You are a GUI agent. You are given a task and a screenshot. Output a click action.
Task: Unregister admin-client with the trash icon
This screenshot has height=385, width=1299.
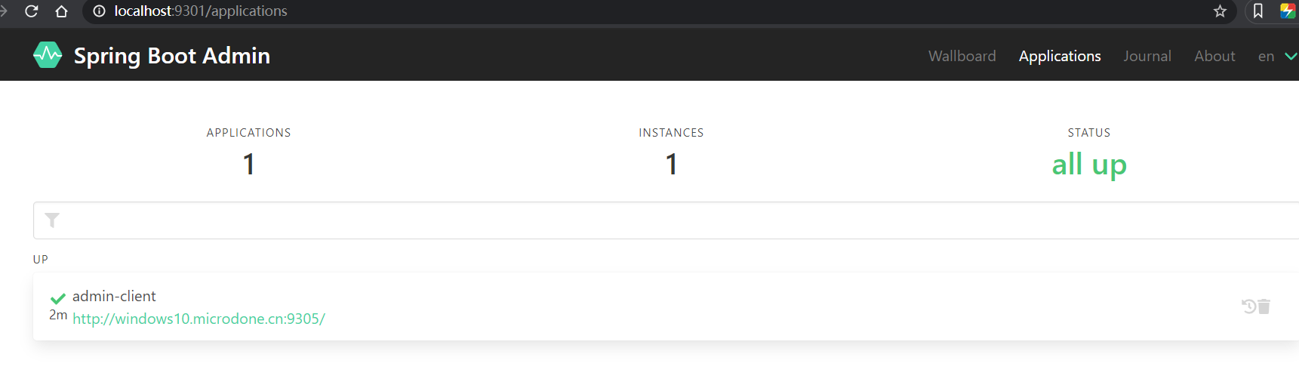click(x=1264, y=306)
